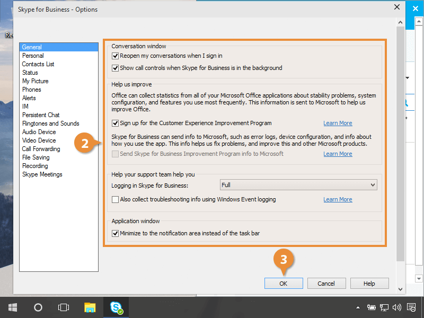Click the Cortana circle icon
Image resolution: width=424 pixels, height=318 pixels.
38,307
